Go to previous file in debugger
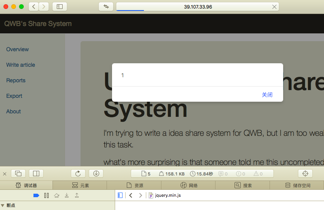This screenshot has height=210, width=324. 131,195
